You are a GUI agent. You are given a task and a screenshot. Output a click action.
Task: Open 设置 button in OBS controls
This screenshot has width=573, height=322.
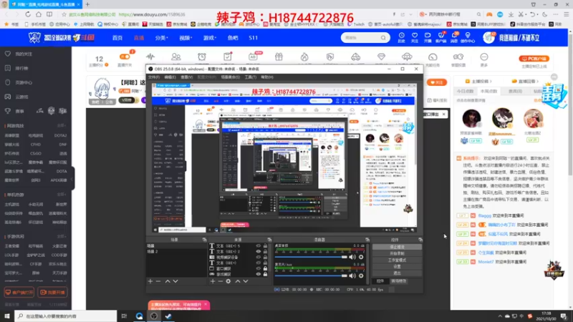pyautogui.click(x=397, y=266)
